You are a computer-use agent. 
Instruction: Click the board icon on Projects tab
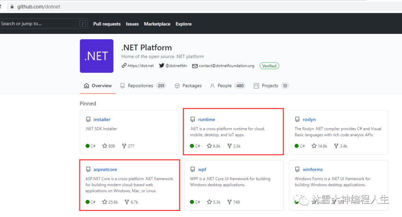pyautogui.click(x=256, y=86)
